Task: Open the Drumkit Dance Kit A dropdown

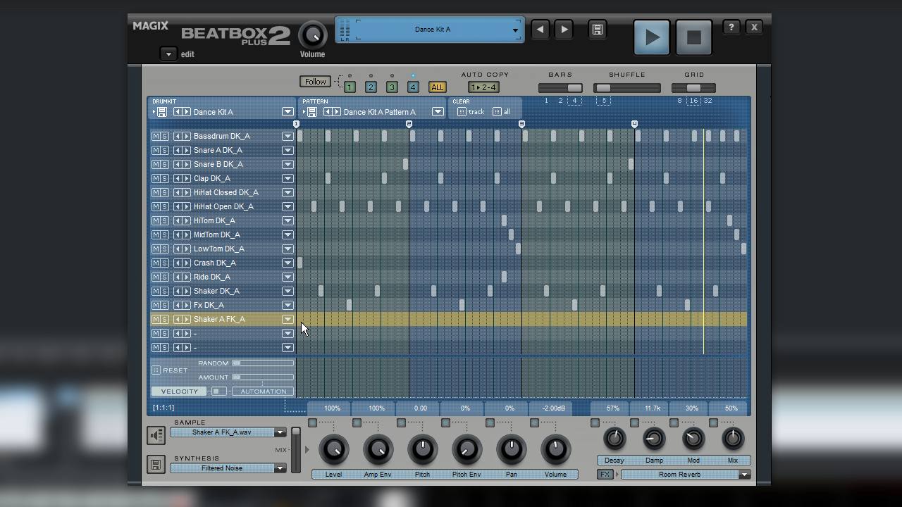Action: (x=288, y=112)
